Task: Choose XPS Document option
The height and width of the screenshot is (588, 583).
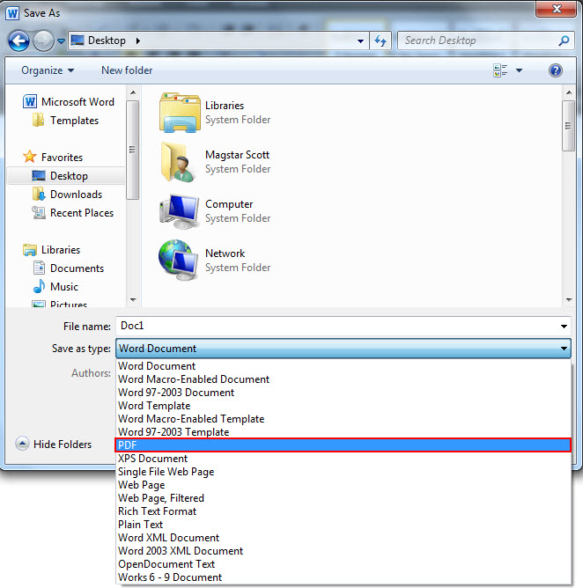Action: (343, 459)
